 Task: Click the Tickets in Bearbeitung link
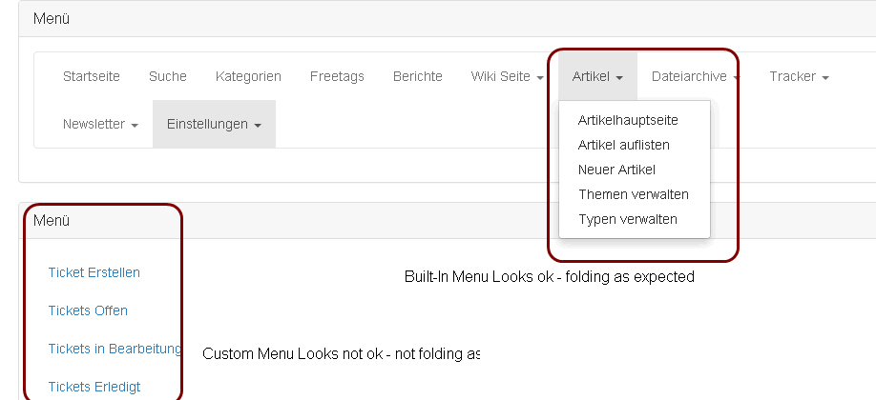click(x=115, y=349)
